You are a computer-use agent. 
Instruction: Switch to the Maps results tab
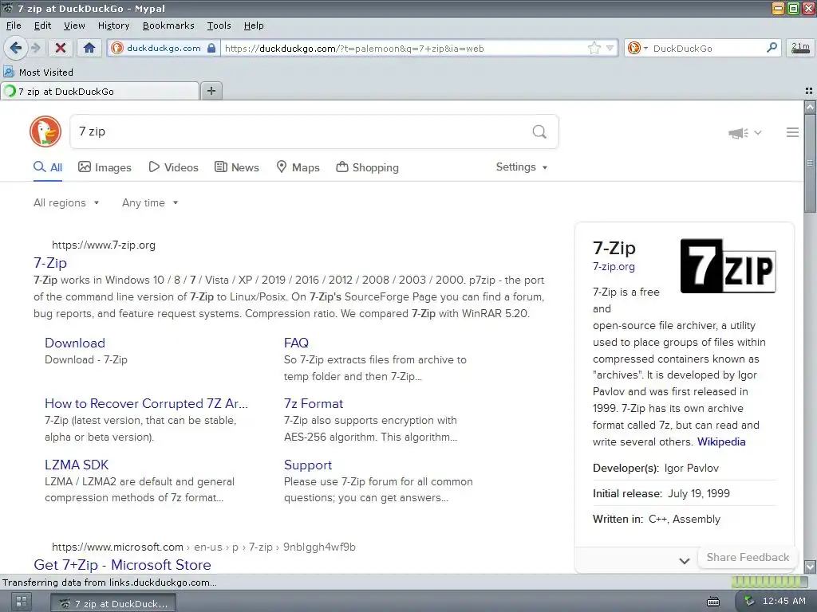(298, 167)
